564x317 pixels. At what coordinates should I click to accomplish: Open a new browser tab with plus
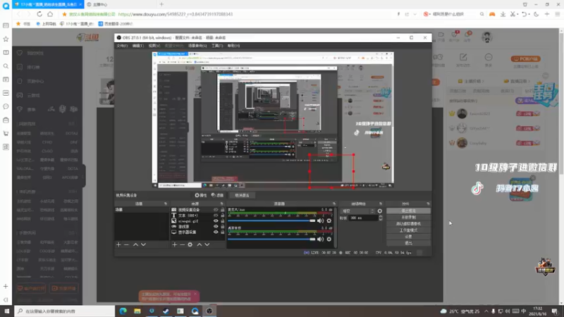click(161, 4)
